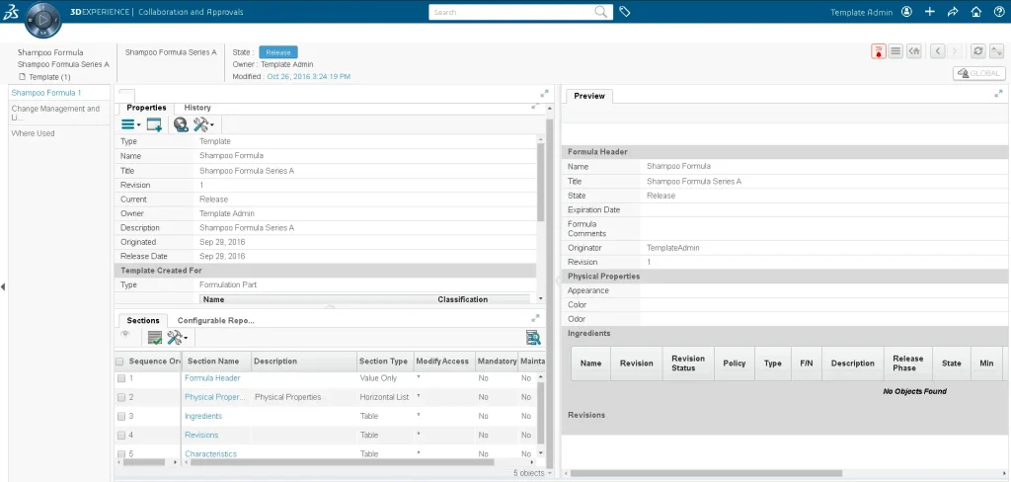Click the refresh icon in top toolbar
This screenshot has width=1011, height=482.
[x=977, y=50]
